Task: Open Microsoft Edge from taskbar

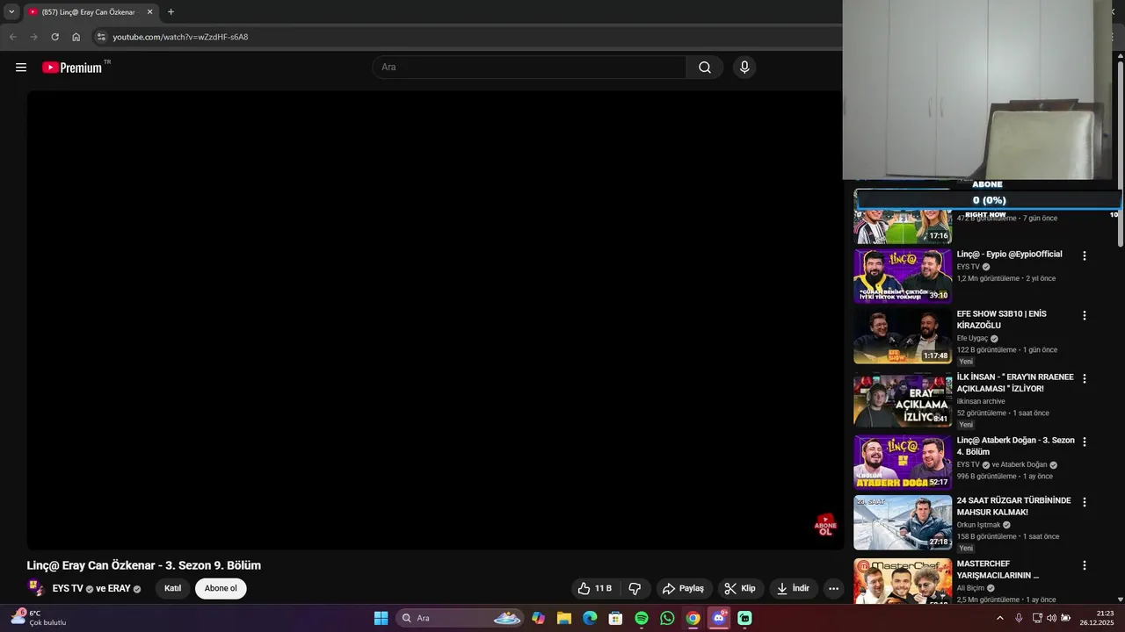Action: coord(590,618)
